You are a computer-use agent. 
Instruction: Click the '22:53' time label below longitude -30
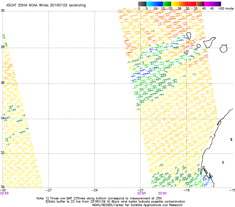tap(4, 193)
